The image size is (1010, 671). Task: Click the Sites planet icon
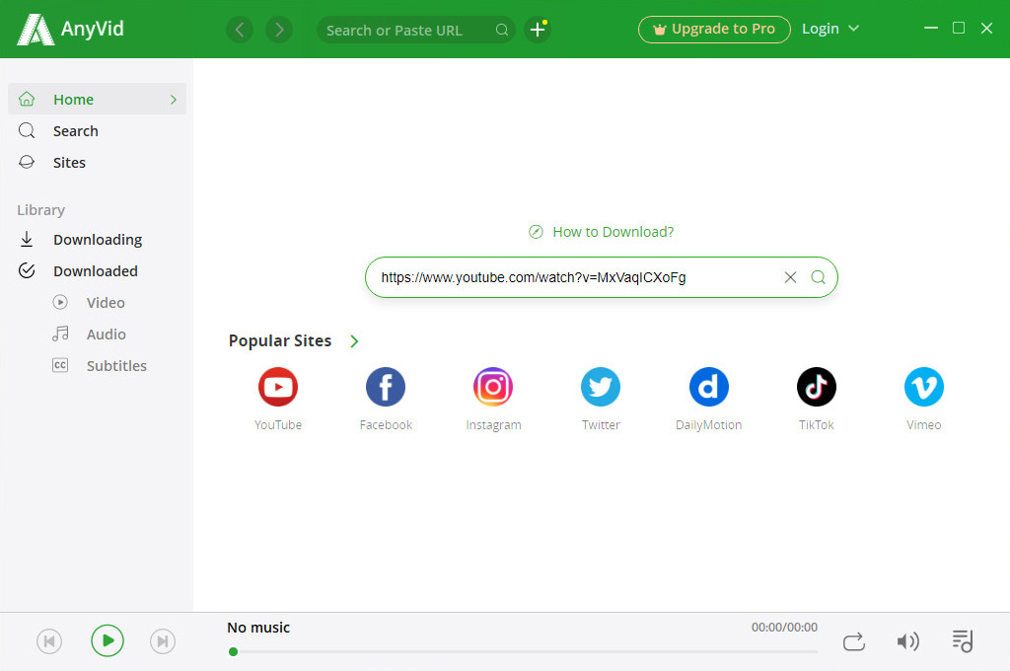[x=27, y=162]
